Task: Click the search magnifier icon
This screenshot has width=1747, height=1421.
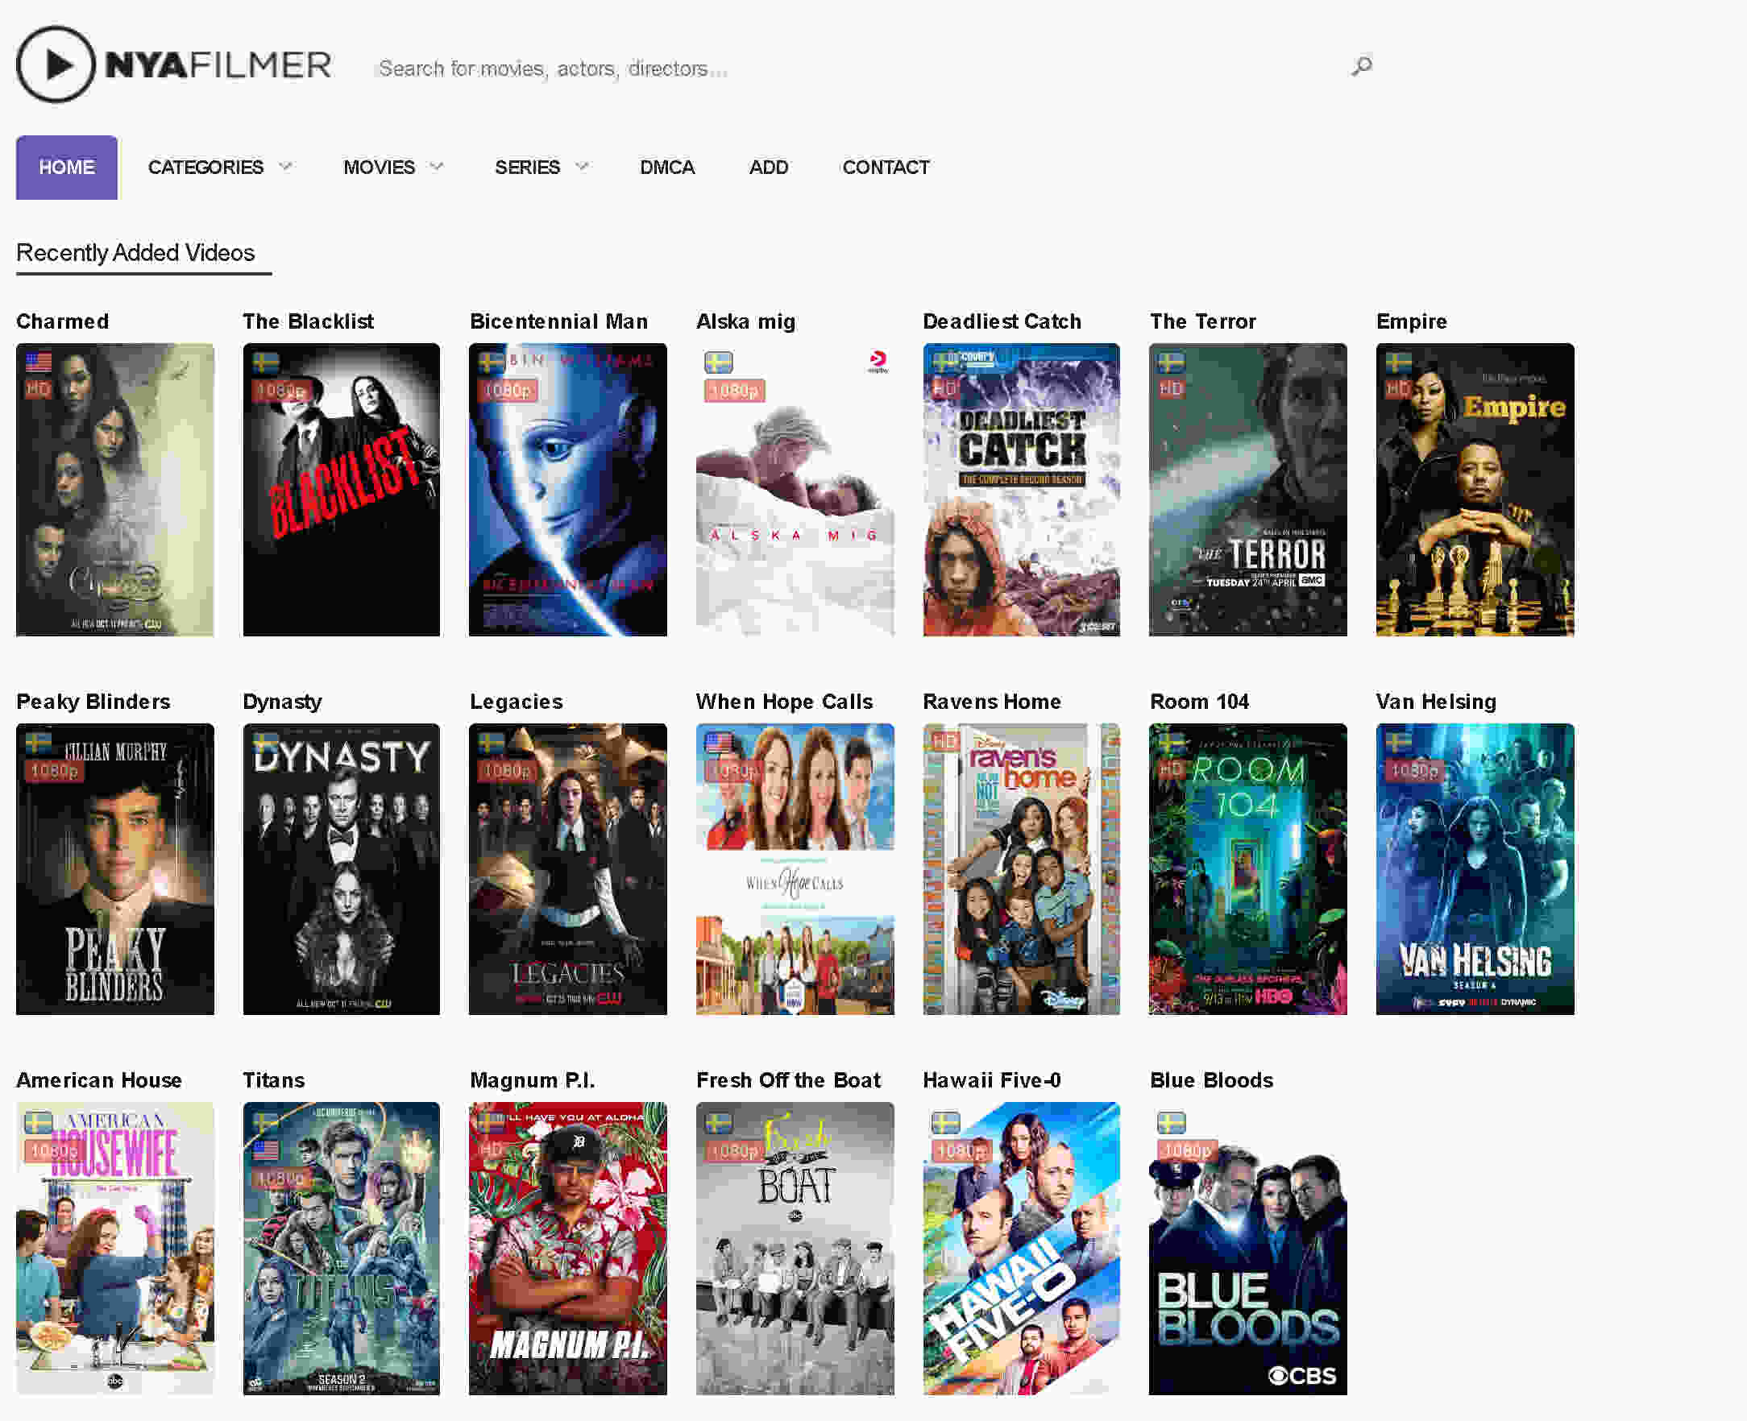Action: click(1361, 65)
